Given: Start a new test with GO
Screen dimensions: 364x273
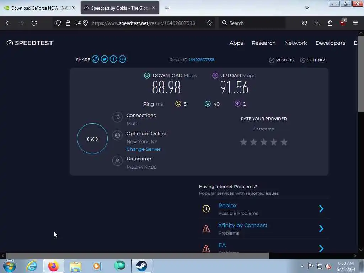Looking at the screenshot, I should tap(92, 139).
